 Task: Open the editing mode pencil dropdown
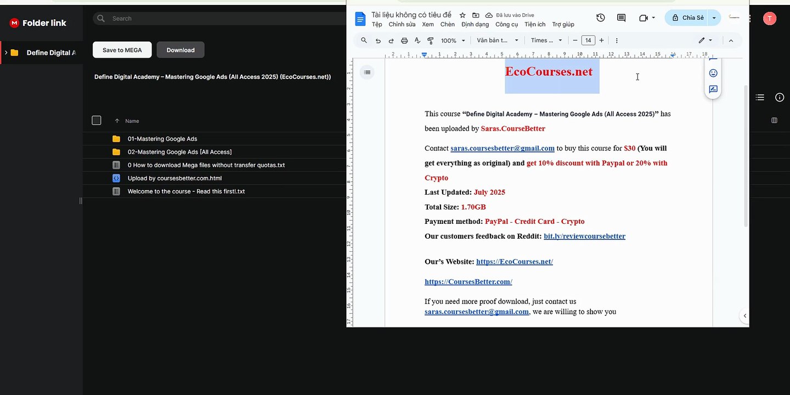point(705,41)
